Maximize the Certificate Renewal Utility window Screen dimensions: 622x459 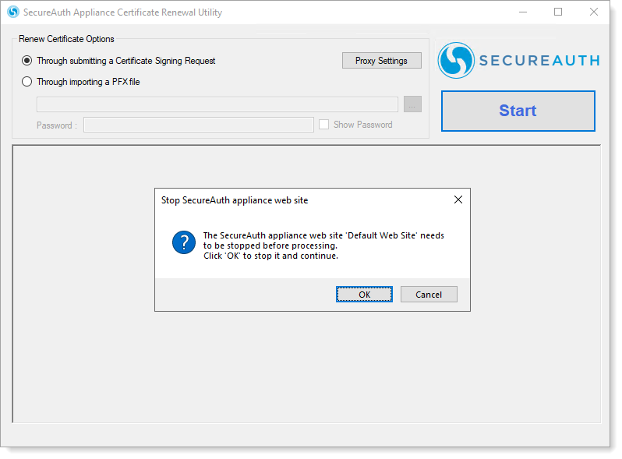[558, 12]
